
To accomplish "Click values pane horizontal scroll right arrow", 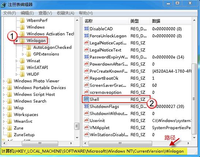I will click(x=188, y=143).
